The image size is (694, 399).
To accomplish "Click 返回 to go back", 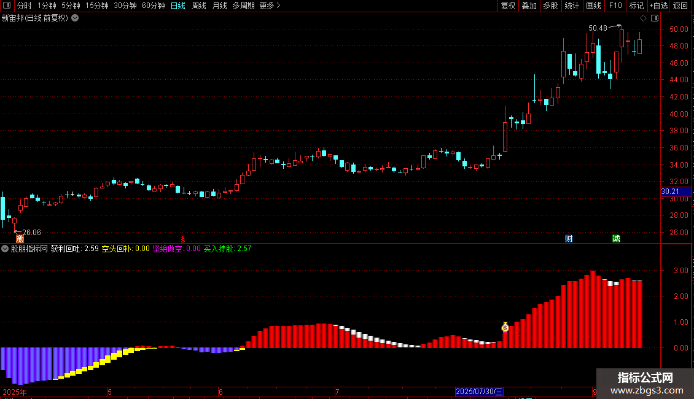I will (x=680, y=6).
